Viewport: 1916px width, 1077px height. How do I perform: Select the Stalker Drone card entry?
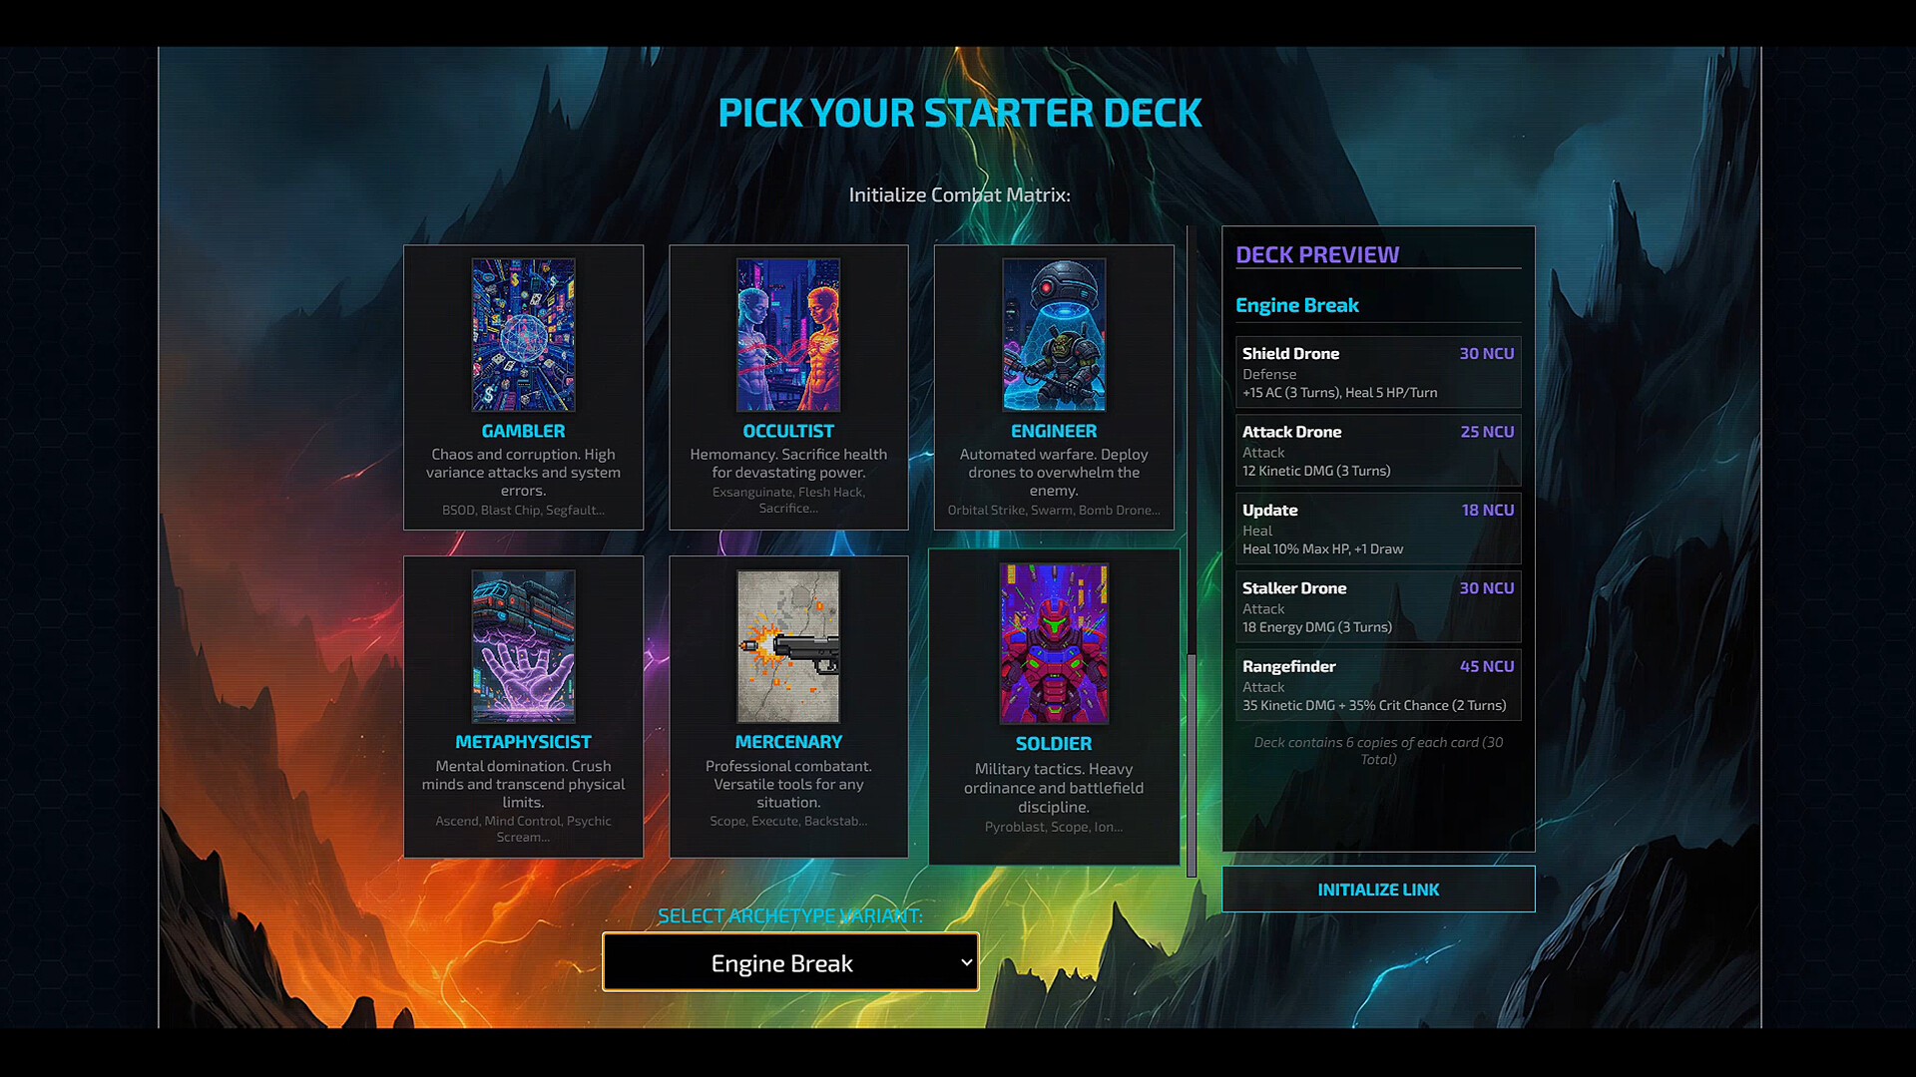(x=1378, y=607)
